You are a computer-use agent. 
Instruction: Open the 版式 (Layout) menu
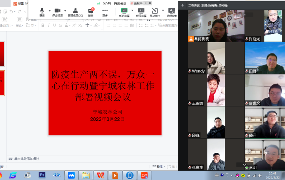click(x=19, y=26)
